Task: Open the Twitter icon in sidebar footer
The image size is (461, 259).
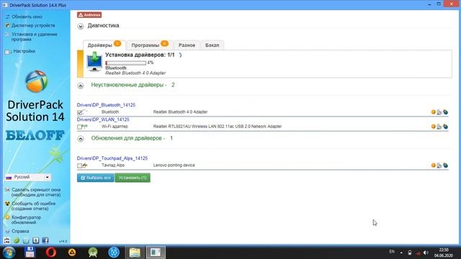Action: (26, 240)
